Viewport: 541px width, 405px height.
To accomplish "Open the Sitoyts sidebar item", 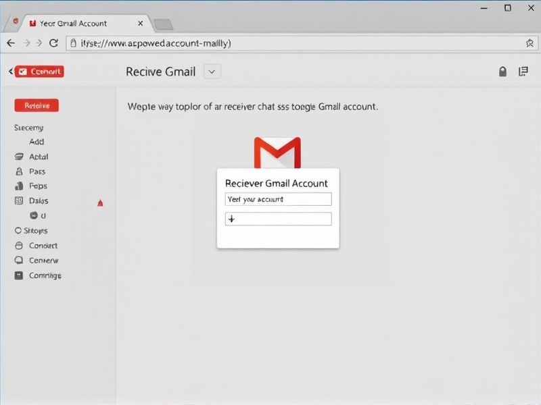I will coord(36,231).
